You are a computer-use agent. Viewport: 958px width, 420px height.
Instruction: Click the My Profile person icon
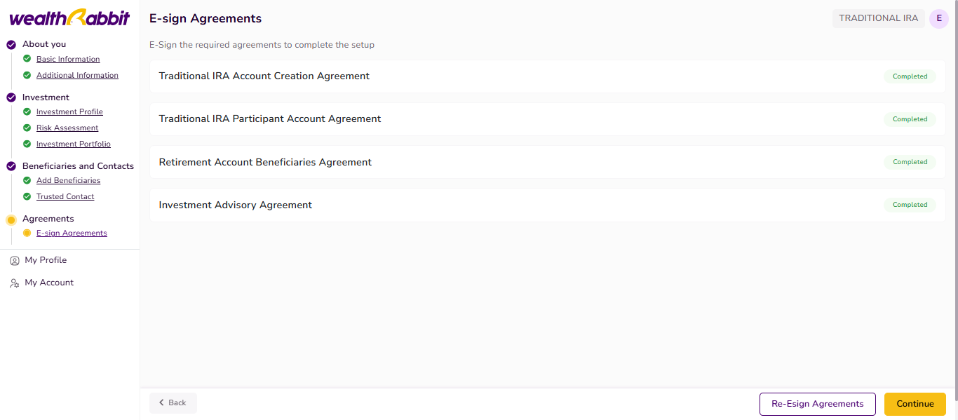click(x=14, y=261)
